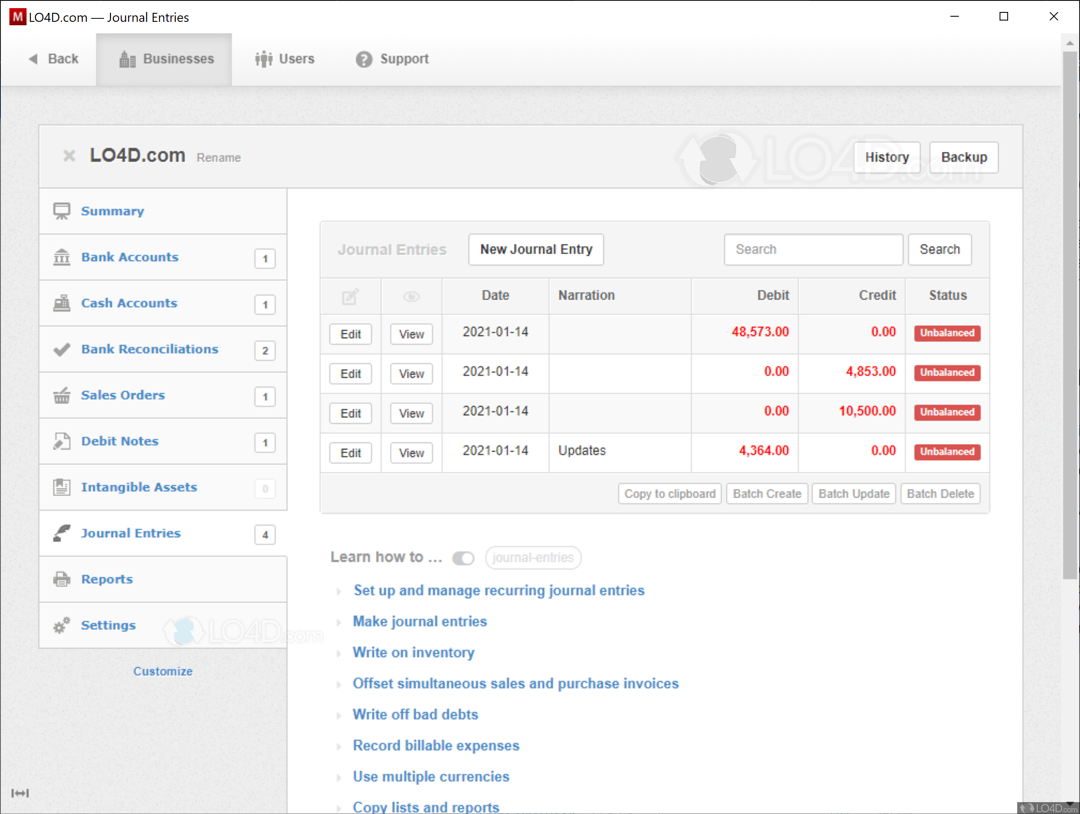The image size is (1080, 814).
Task: Click the 'Use multiple currencies' link
Action: (x=431, y=777)
